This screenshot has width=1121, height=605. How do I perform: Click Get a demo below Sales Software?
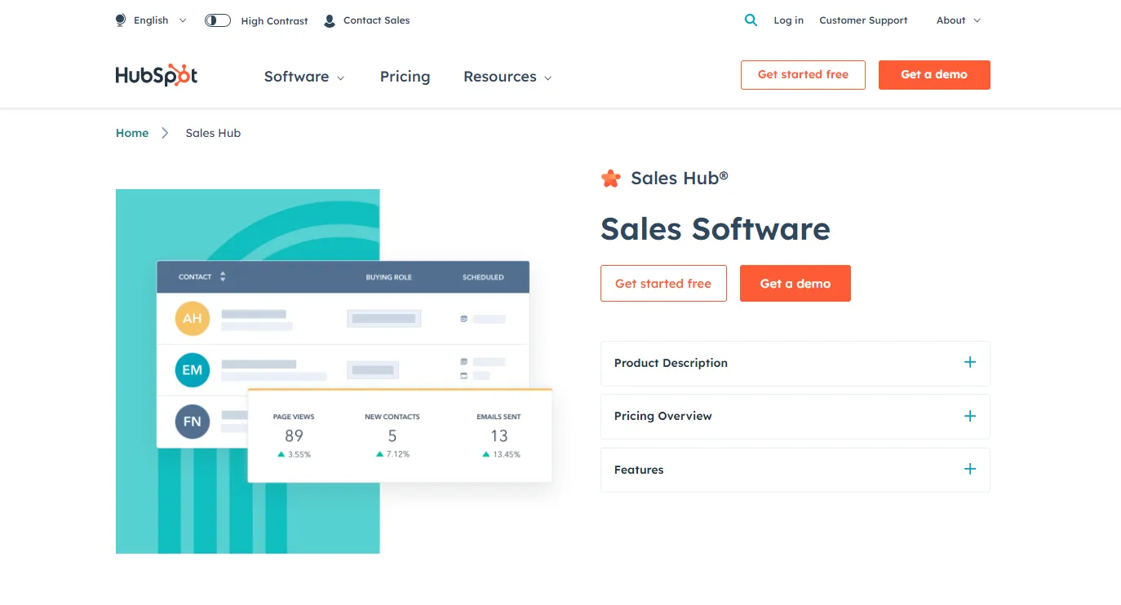click(x=795, y=283)
